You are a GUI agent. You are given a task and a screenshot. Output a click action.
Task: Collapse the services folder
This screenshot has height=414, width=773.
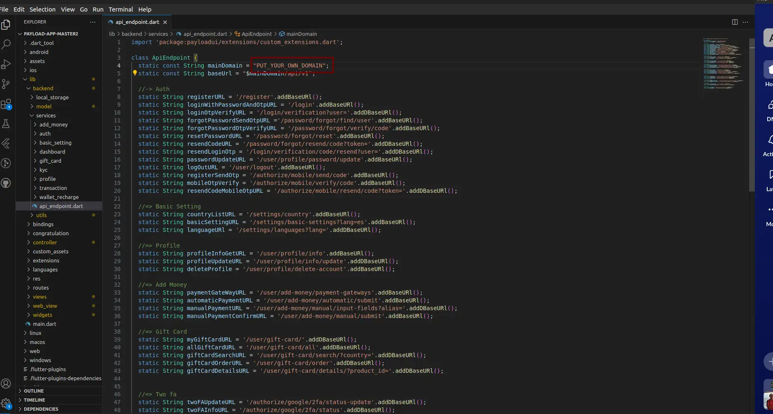coord(32,115)
